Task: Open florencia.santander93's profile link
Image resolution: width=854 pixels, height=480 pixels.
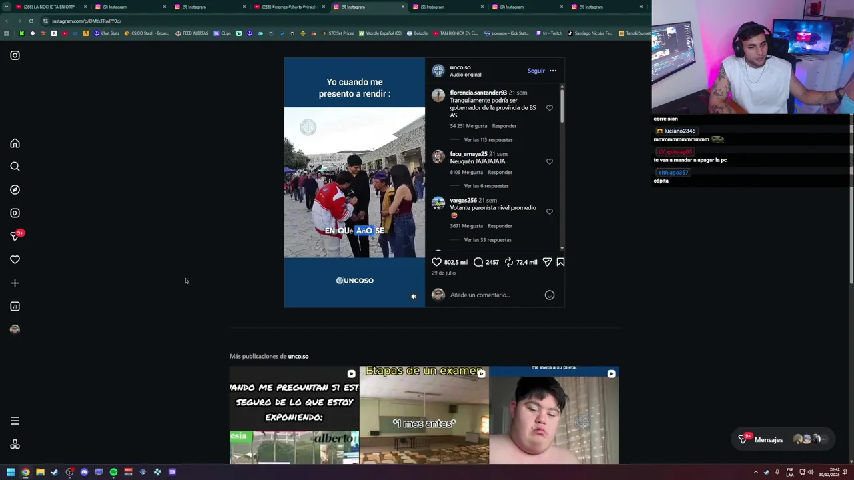Action: (478, 93)
